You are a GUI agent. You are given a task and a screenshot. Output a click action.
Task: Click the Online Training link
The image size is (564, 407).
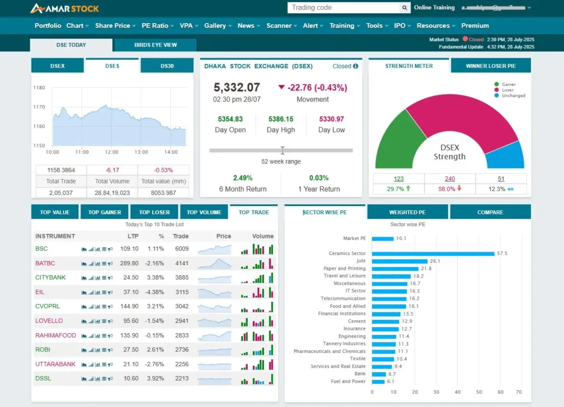click(x=434, y=8)
